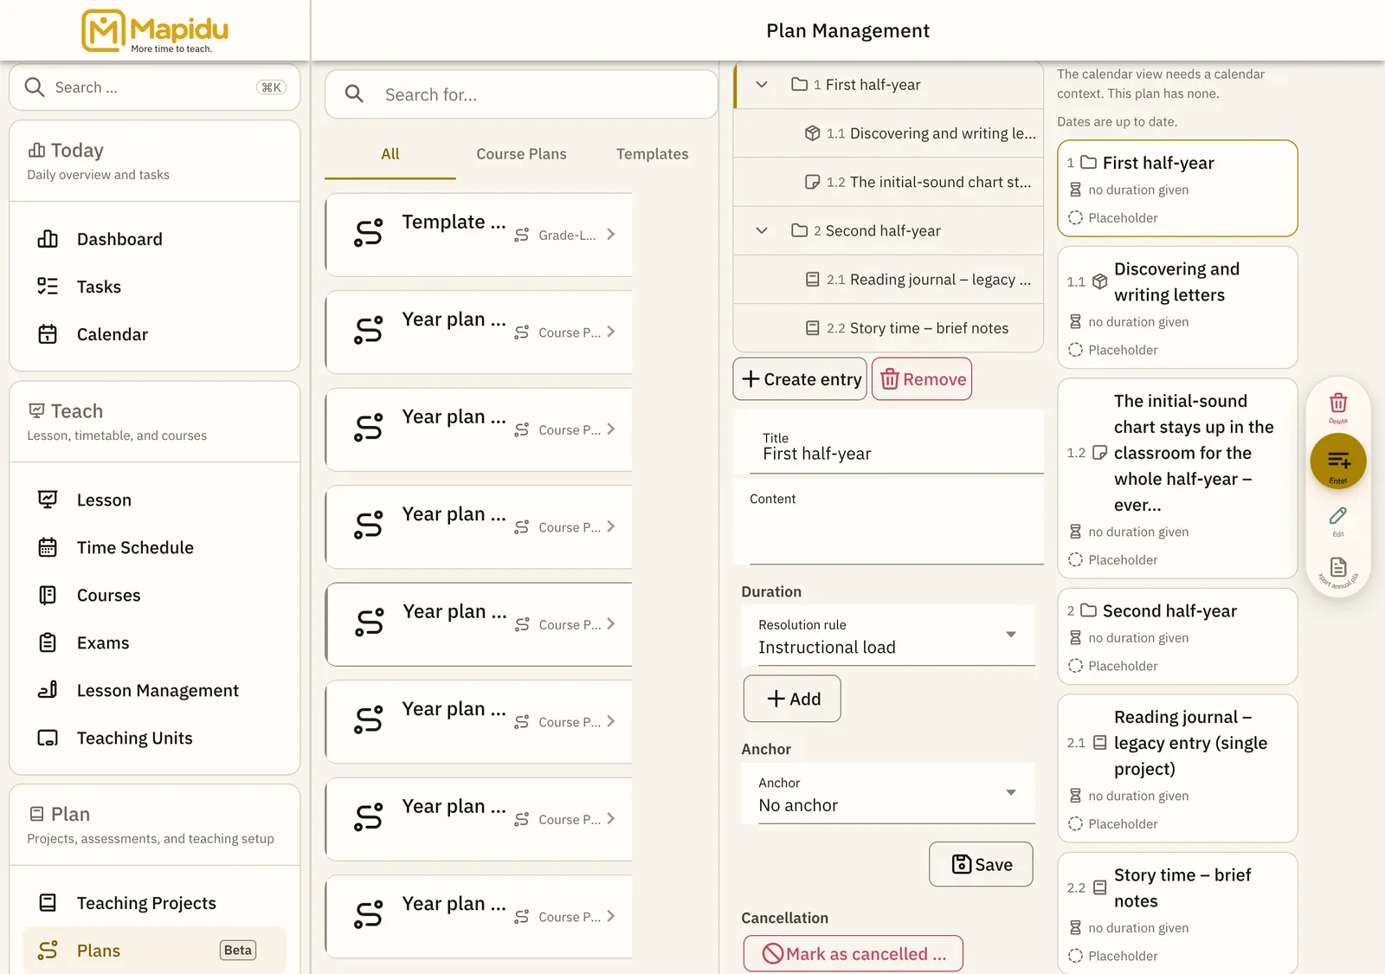1385x974 pixels.
Task: Click the Save button
Action: point(981,864)
